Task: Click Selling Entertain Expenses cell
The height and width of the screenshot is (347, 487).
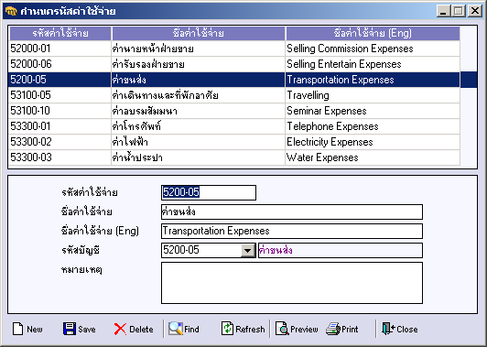Action: (x=373, y=64)
